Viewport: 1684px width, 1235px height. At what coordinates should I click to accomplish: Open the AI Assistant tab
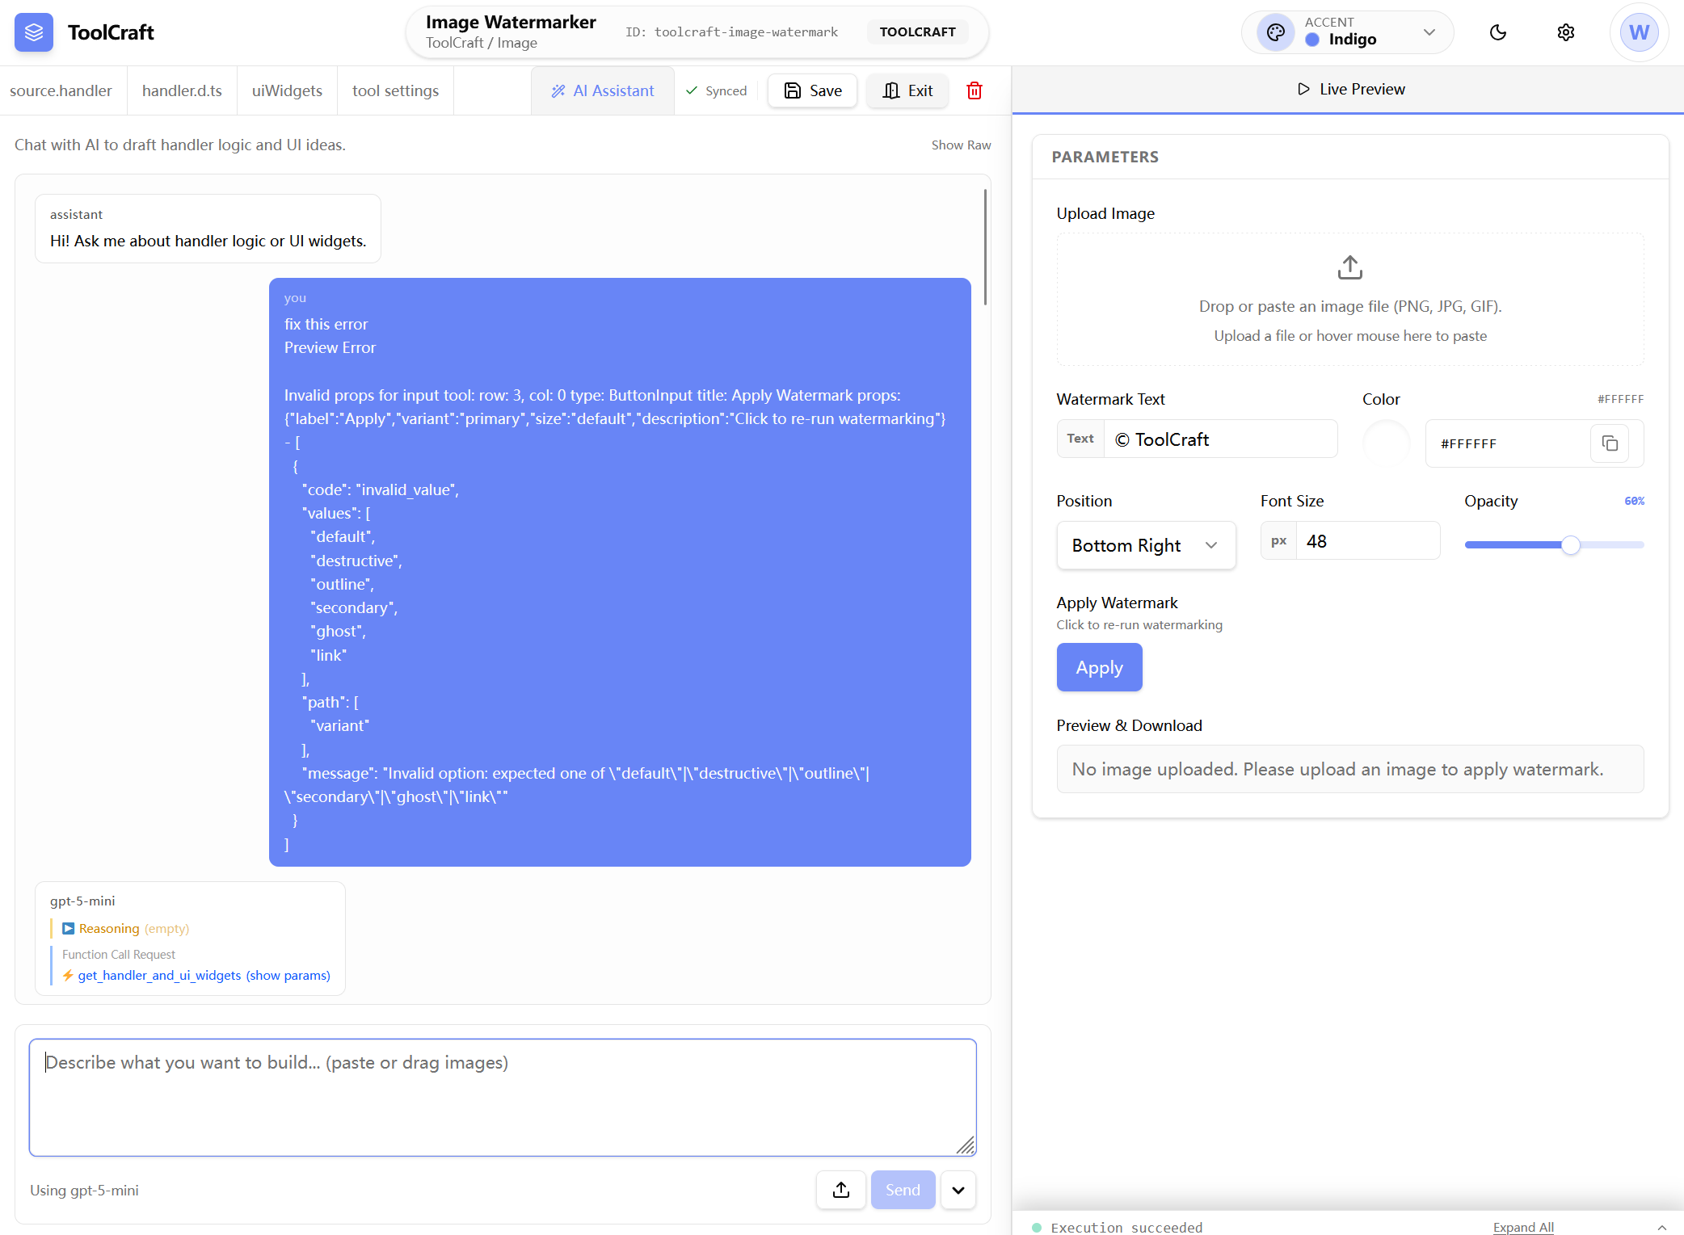coord(603,90)
